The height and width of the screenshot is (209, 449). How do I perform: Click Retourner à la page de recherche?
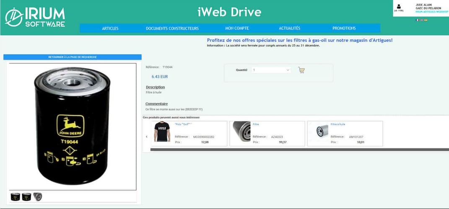[73, 57]
